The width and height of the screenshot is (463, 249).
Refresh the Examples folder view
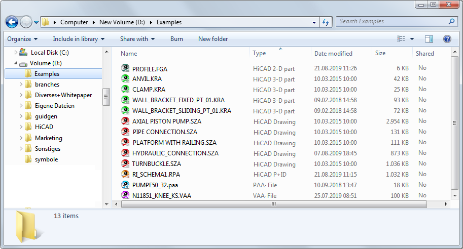(326, 22)
